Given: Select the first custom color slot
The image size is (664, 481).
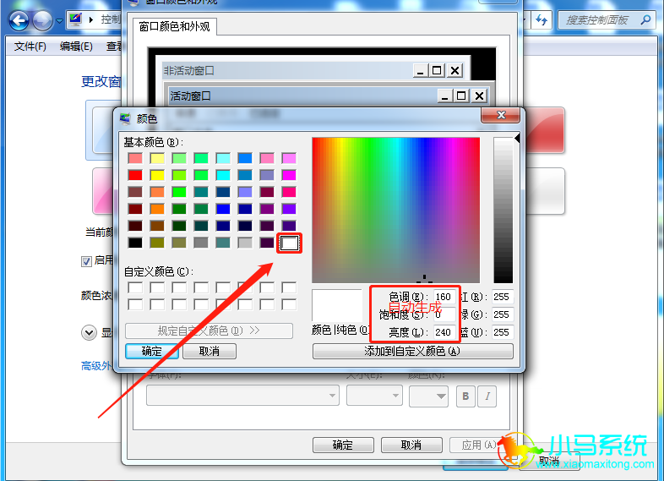Looking at the screenshot, I should 135,287.
